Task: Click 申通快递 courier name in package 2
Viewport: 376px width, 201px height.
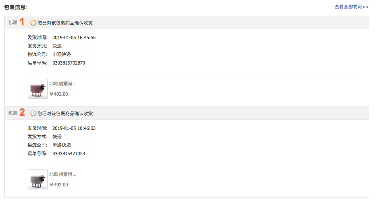Action: (x=62, y=145)
